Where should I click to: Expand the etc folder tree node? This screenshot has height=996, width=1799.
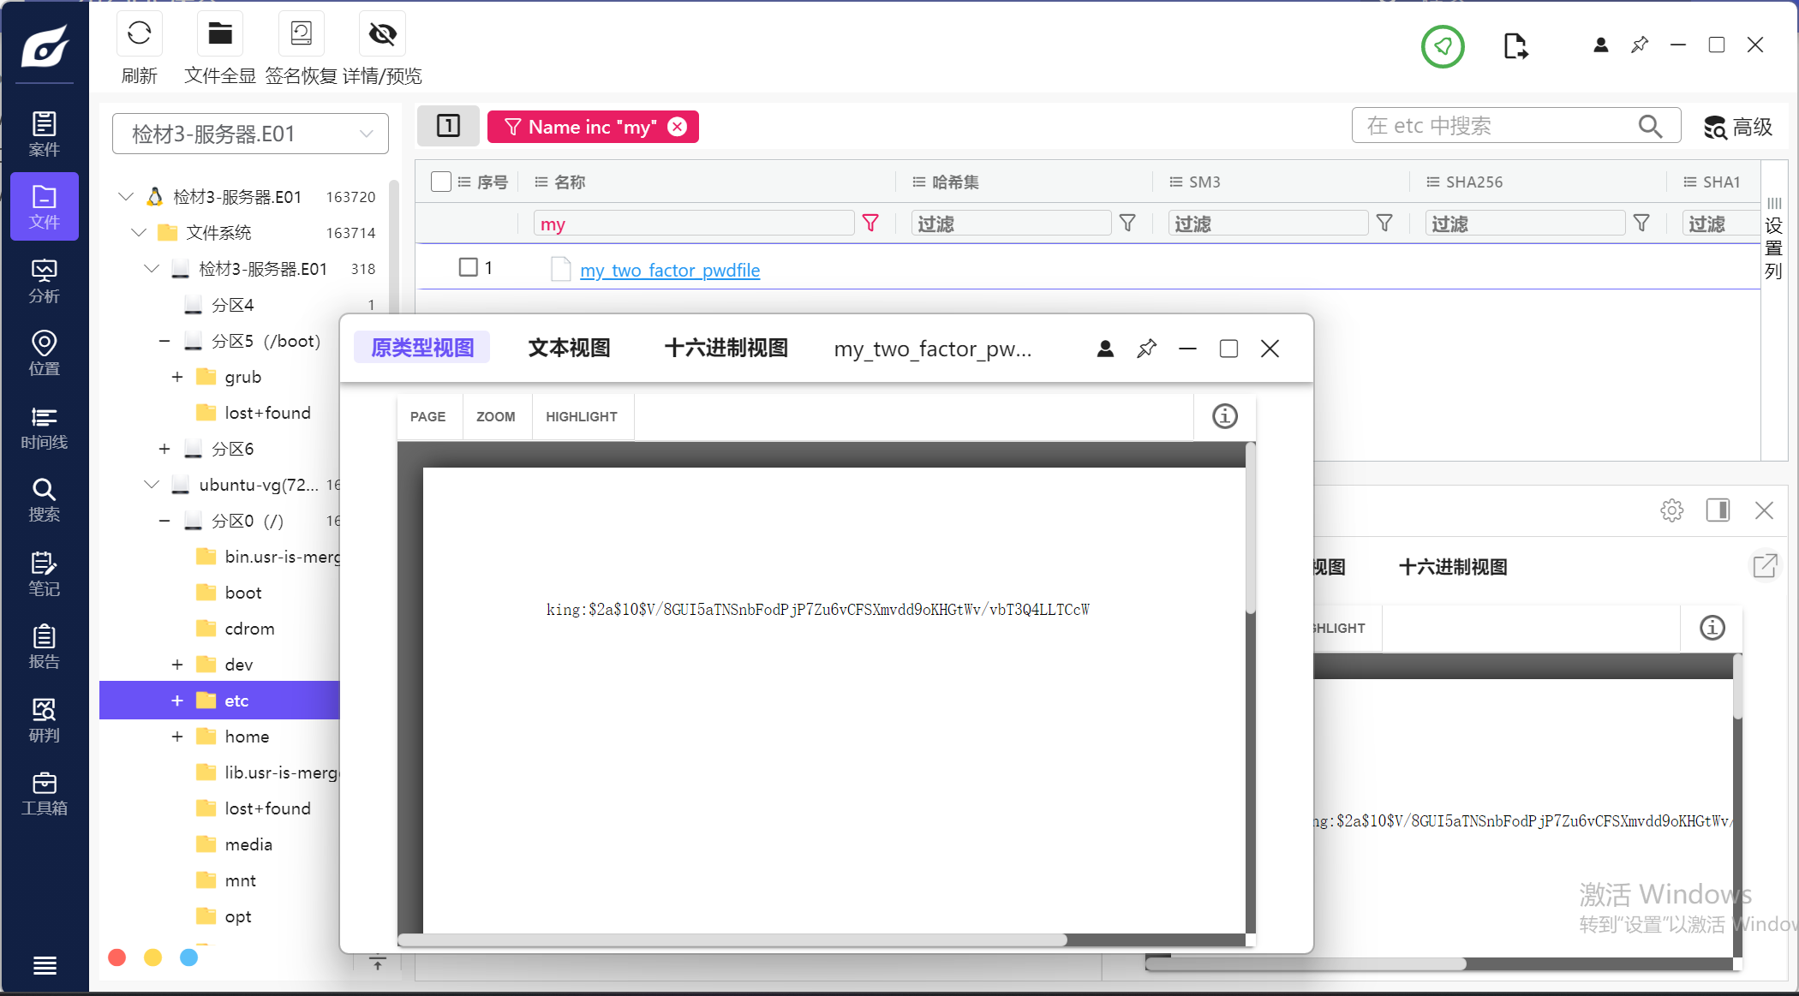pyautogui.click(x=177, y=701)
